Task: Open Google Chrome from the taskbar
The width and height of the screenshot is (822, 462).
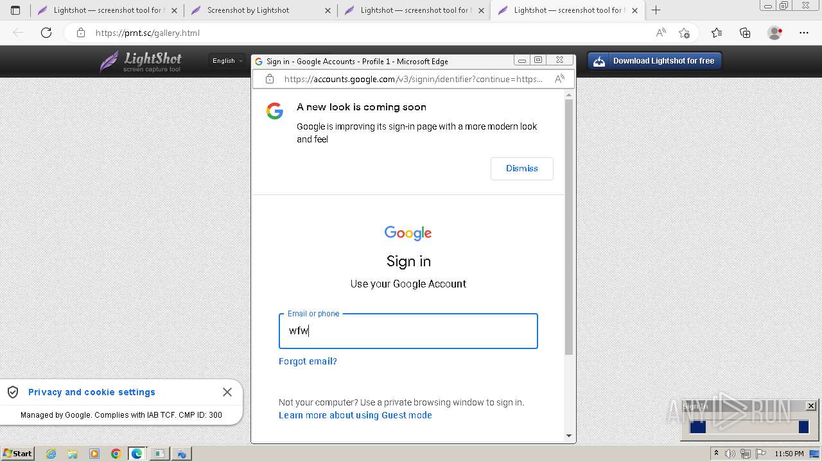Action: [x=116, y=454]
